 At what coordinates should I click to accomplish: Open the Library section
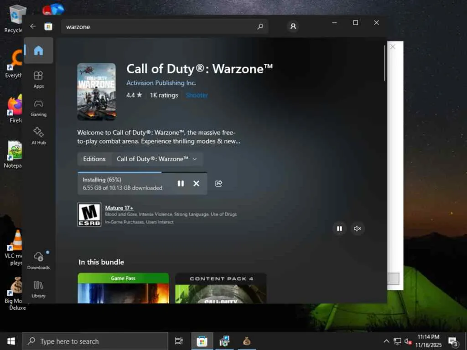(38, 289)
